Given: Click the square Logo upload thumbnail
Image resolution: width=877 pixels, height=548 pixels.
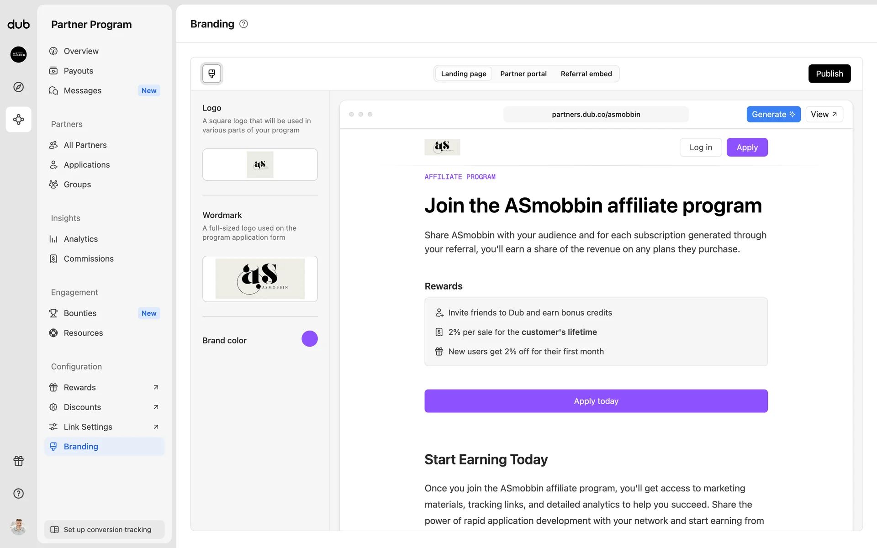Looking at the screenshot, I should [x=260, y=164].
